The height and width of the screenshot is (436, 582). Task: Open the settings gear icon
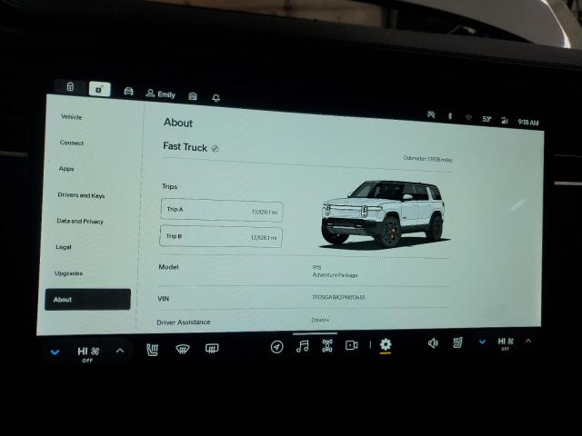point(386,344)
